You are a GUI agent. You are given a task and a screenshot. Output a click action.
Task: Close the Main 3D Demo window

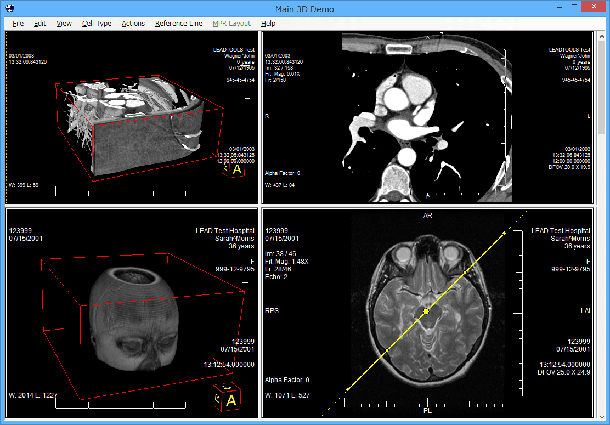(x=594, y=6)
